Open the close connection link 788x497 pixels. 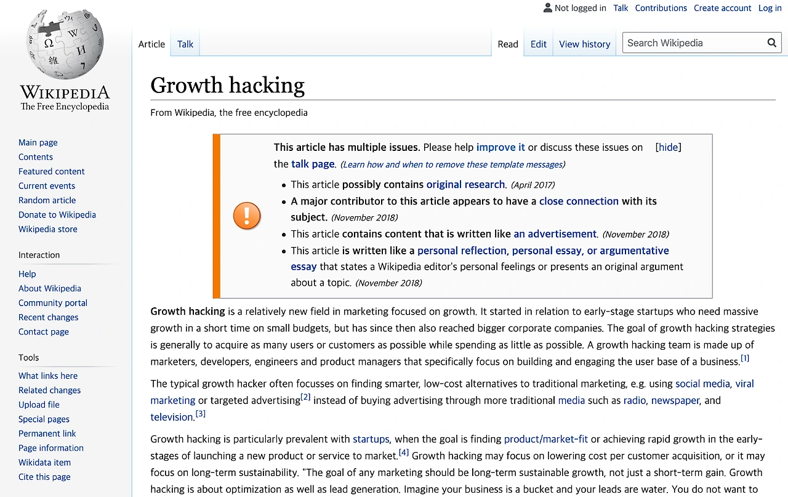579,201
